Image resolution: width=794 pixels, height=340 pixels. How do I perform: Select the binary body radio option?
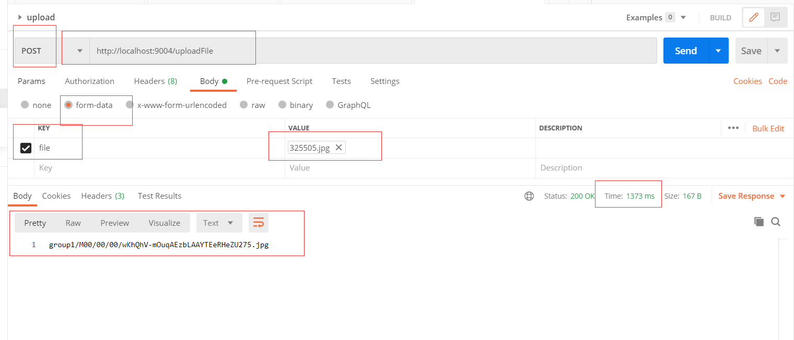(282, 105)
